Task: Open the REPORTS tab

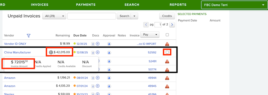Action: tap(178, 4)
